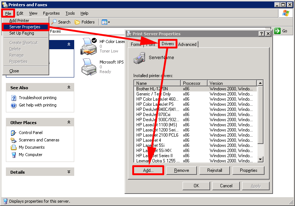
Task: Choose Set Up Faxing menu entry
Action: (x=26, y=33)
